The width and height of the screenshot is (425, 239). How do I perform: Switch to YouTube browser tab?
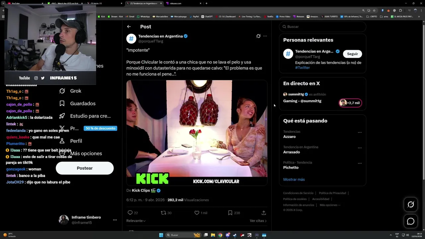(25, 3)
